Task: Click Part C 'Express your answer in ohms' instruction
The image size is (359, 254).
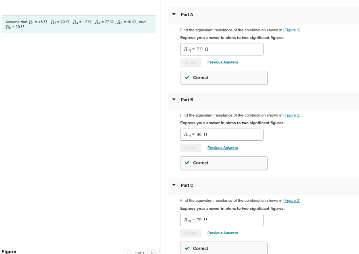Action: pyautogui.click(x=232, y=209)
